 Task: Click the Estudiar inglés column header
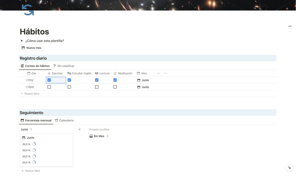pyautogui.click(x=79, y=73)
